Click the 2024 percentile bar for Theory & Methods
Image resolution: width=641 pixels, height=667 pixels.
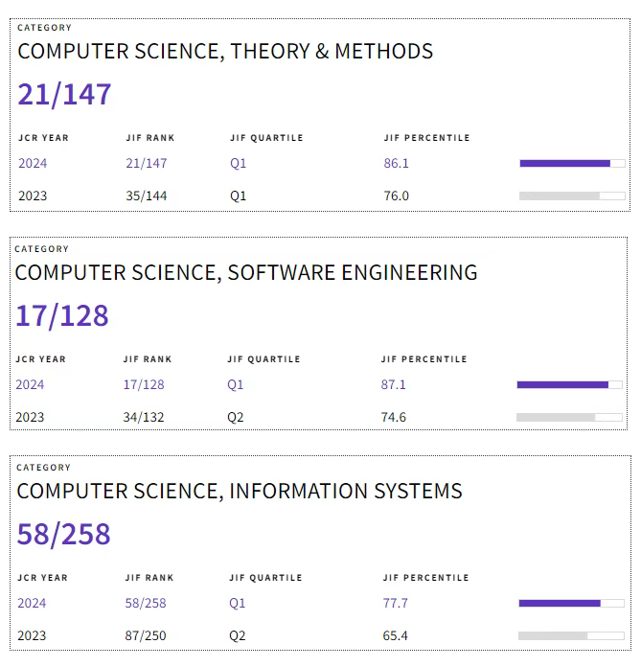click(x=571, y=163)
